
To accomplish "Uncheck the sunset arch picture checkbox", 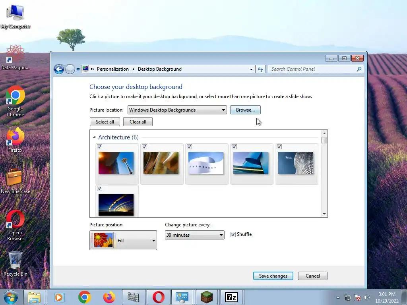I will 99,188.
